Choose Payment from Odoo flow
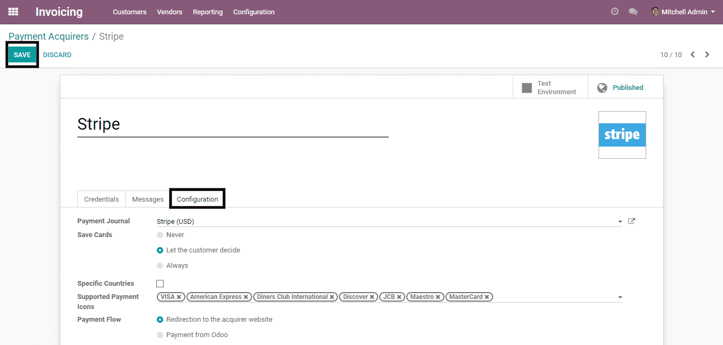 (x=160, y=335)
